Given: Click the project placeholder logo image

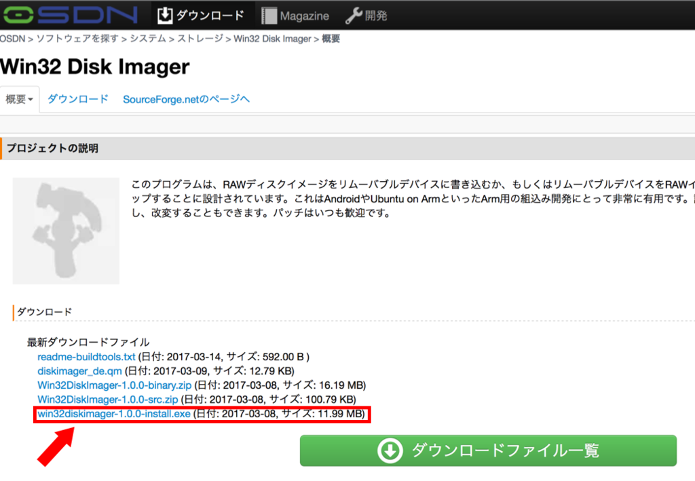Looking at the screenshot, I should (x=66, y=231).
